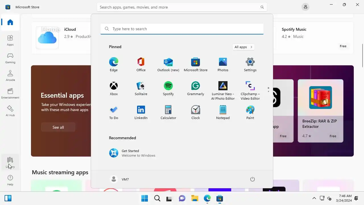Click the power button in Start menu
This screenshot has height=205, width=364.
pyautogui.click(x=252, y=179)
